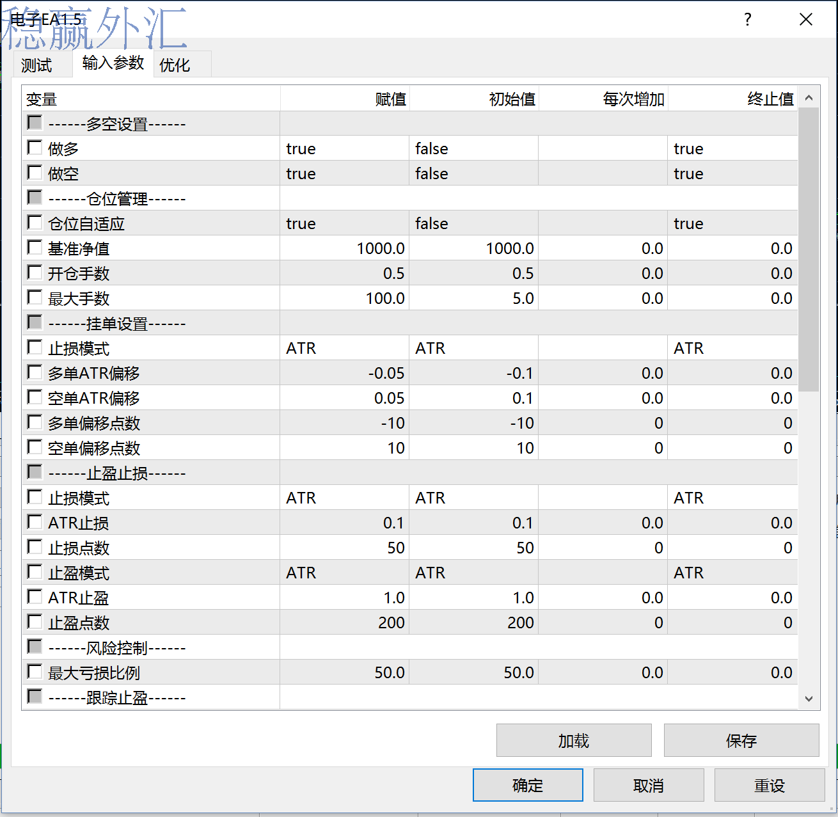The width and height of the screenshot is (838, 817).
Task: Edit the 止盈点数 value 200
Action: click(344, 623)
